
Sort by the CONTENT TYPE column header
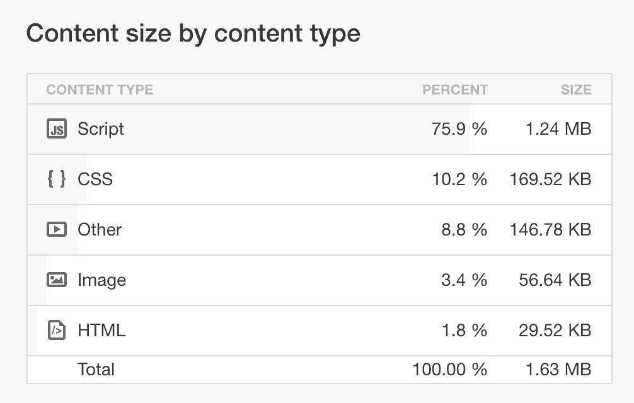coord(100,89)
